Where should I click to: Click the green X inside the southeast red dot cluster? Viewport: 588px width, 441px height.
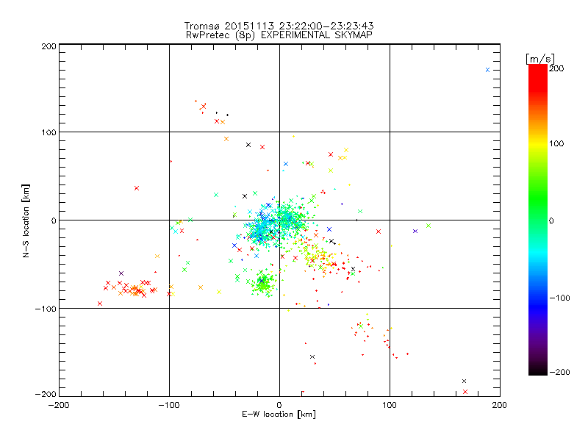tap(361, 326)
